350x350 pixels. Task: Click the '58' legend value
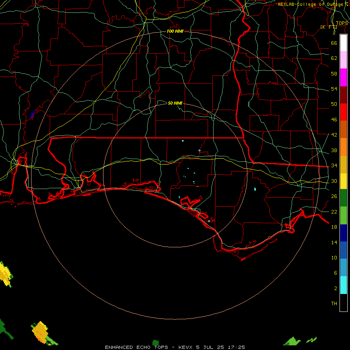click(x=334, y=73)
